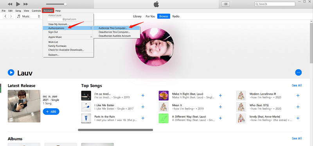This screenshot has width=313, height=146.
Task: Open the Music media picker dropdown
Action: click(x=28, y=16)
